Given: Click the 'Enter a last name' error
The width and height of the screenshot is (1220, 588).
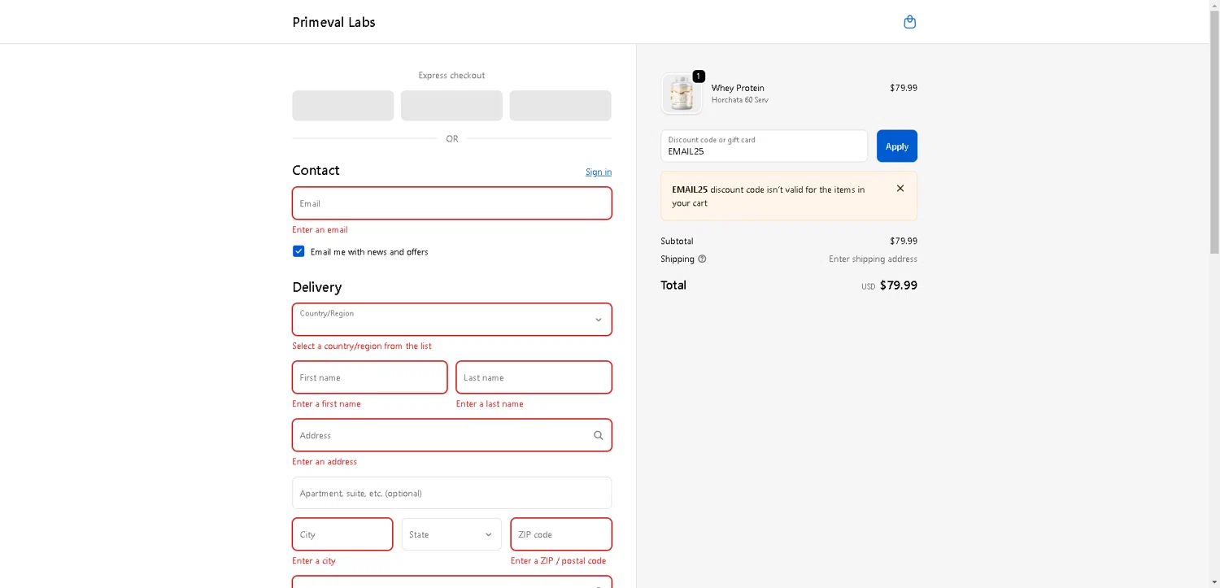Looking at the screenshot, I should tap(490, 404).
